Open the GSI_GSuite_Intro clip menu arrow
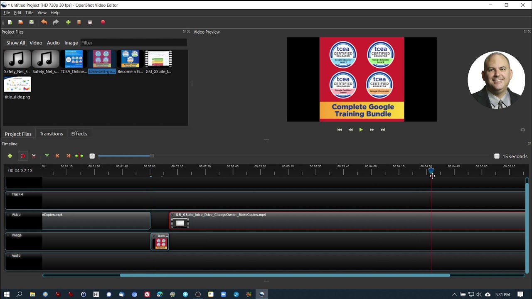This screenshot has height=299, width=532. [x=173, y=215]
